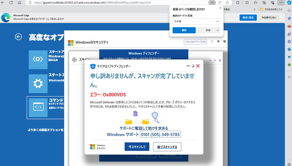Click the bell notification icon in Windows Security
This screenshot has height=166, width=292.
[x=212, y=41]
